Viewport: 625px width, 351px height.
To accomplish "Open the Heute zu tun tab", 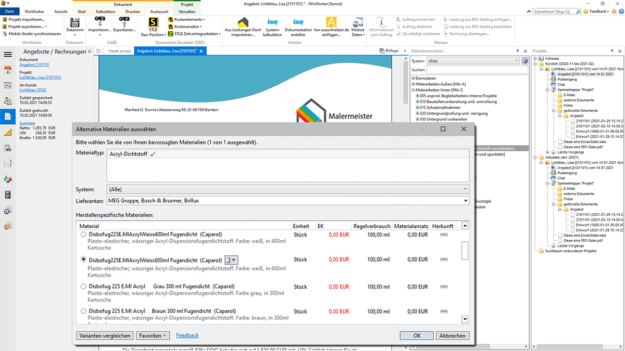I will 120,51.
